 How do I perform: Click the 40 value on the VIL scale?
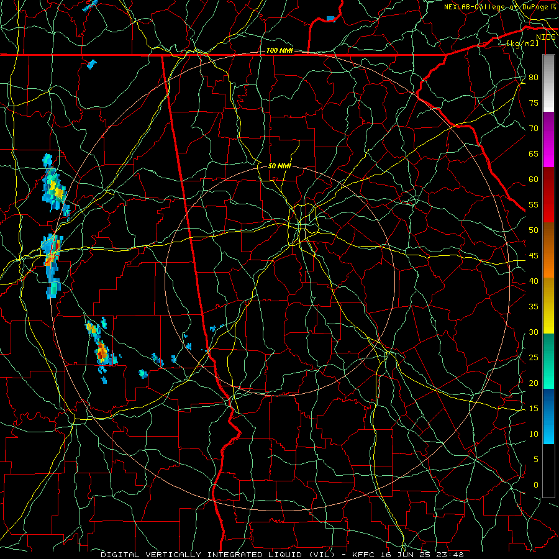534,281
